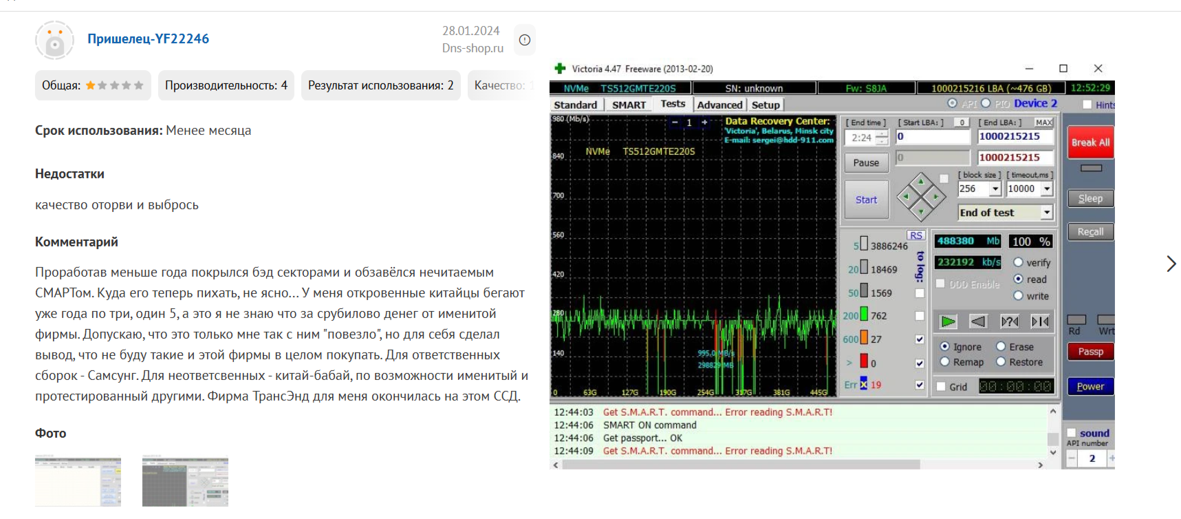Click the green 200 ms block swatch
This screenshot has width=1181, height=519.
(864, 315)
